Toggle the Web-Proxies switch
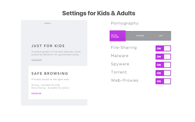This screenshot has height=122, width=195. pyautogui.click(x=163, y=81)
